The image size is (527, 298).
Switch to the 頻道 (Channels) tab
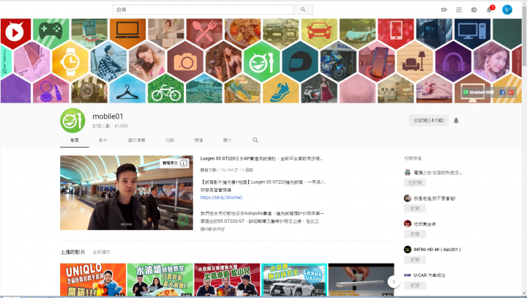[x=198, y=141]
